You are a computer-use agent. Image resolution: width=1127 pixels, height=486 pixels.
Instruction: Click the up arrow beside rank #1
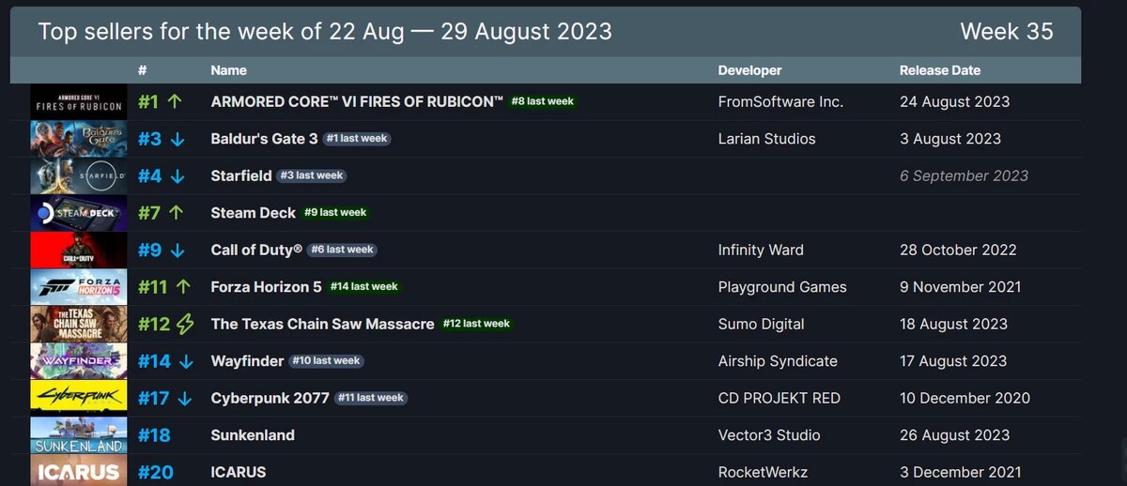tap(175, 101)
